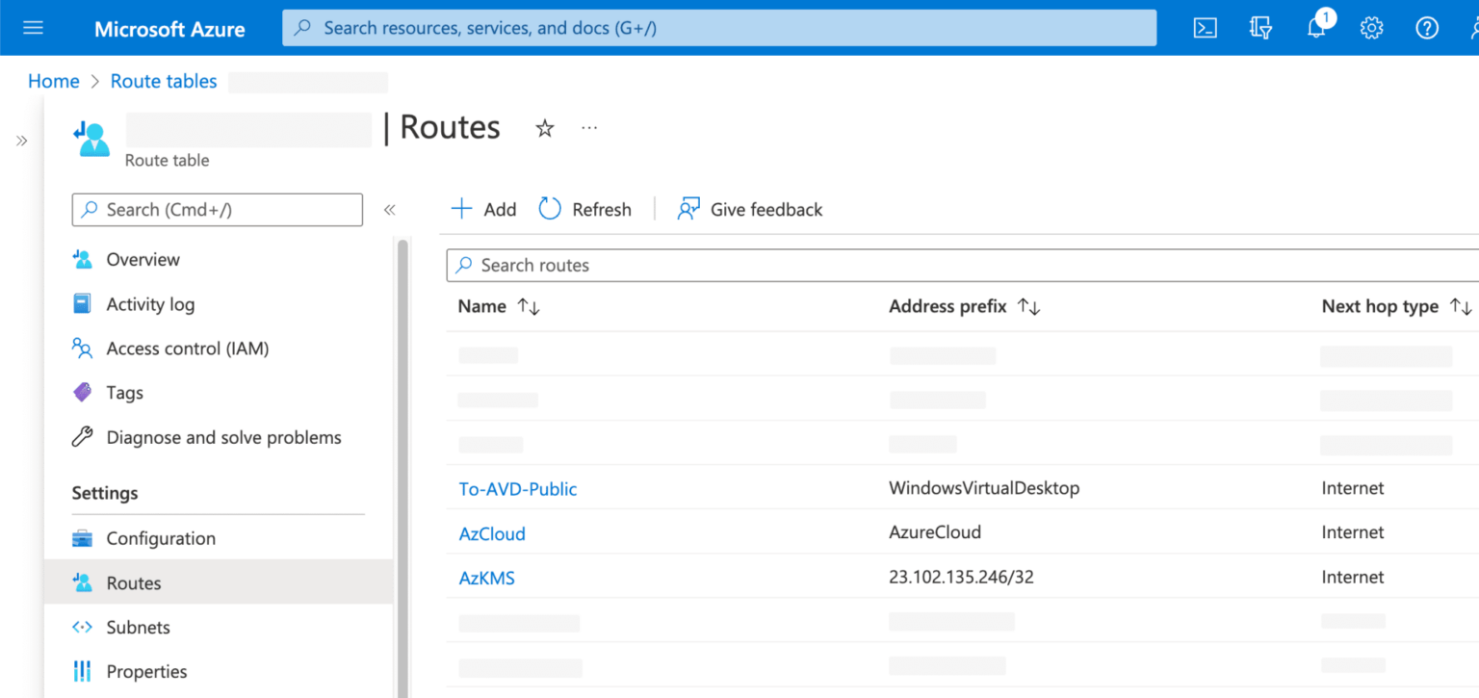
Task: Toggle sort on the Name column
Action: (x=527, y=306)
